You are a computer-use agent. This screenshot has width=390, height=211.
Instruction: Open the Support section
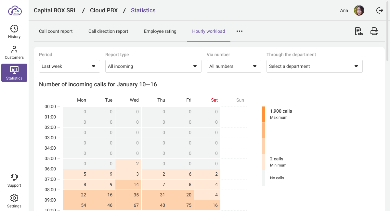(14, 180)
